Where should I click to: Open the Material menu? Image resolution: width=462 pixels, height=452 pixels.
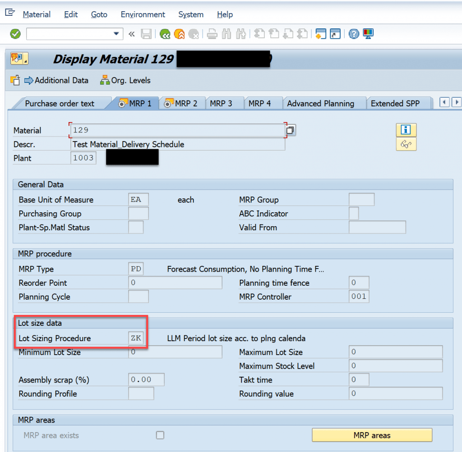click(x=37, y=14)
